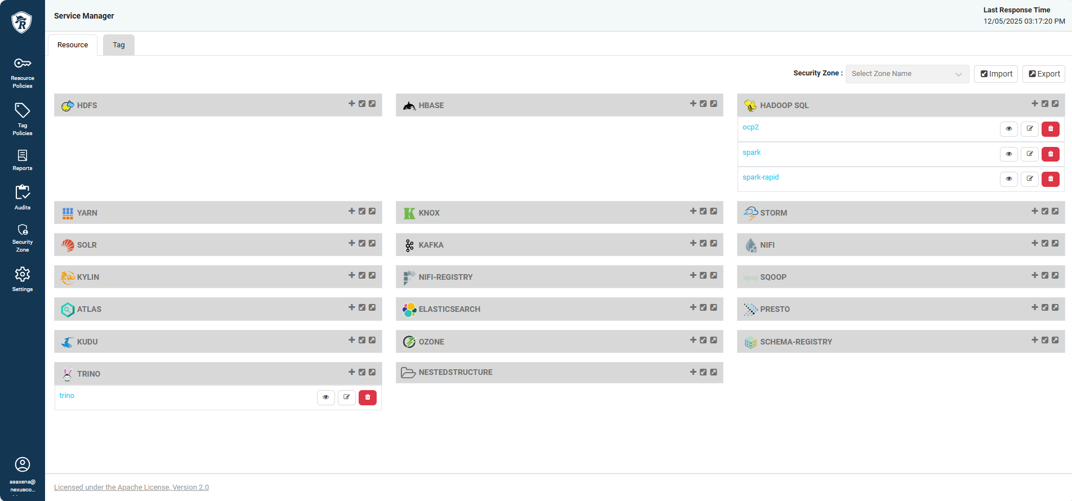Export policies for the KNOX service

(713, 211)
